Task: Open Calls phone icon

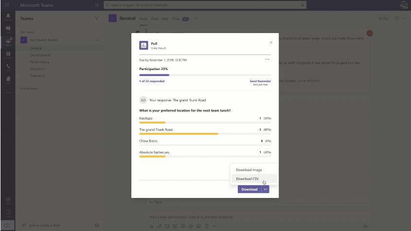Action: tap(8, 67)
